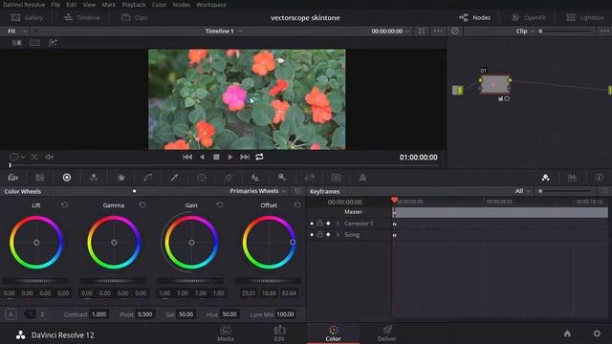This screenshot has width=612, height=344.
Task: Reset the Offset color wheel
Action: 297,204
